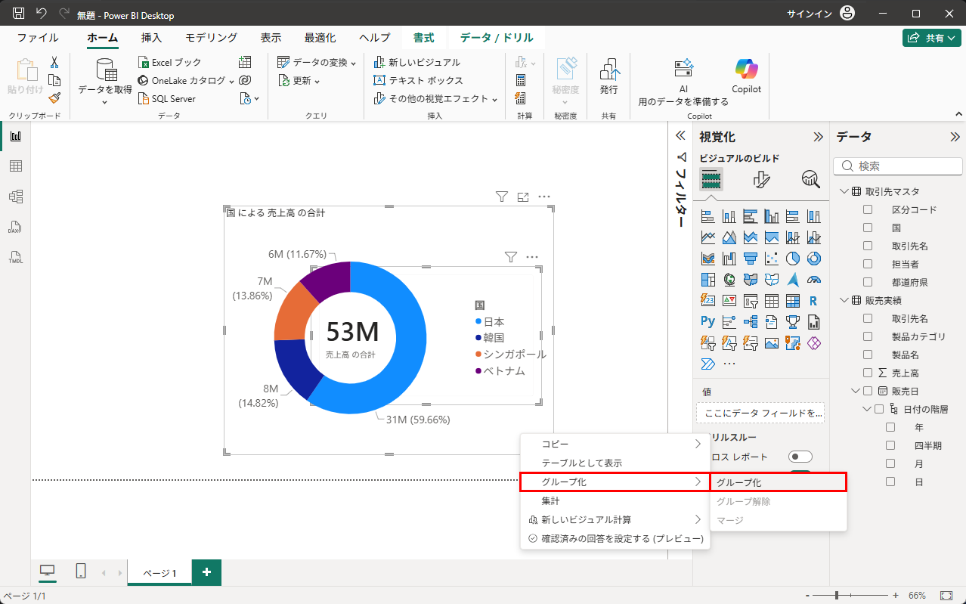Pick the waterfall chart visual
The height and width of the screenshot is (604, 966).
click(729, 259)
